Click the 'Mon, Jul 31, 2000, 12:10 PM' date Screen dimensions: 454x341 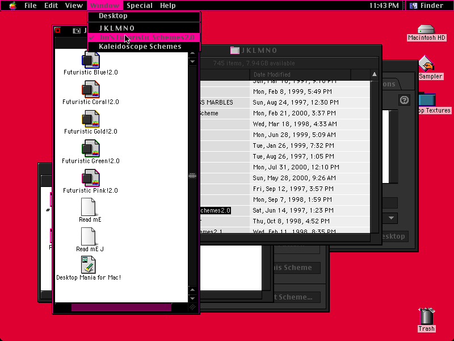pyautogui.click(x=296, y=167)
